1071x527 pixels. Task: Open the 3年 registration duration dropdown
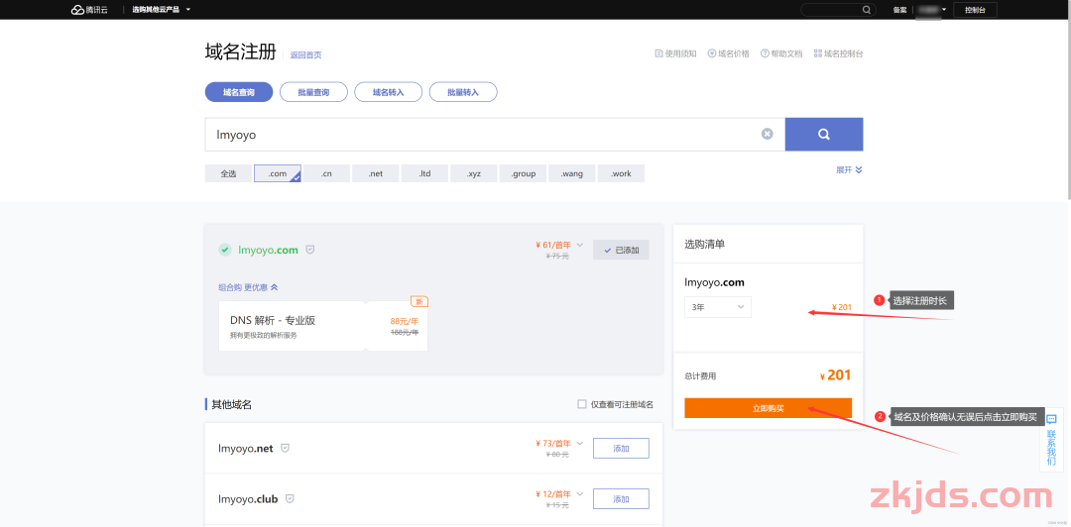tap(718, 307)
